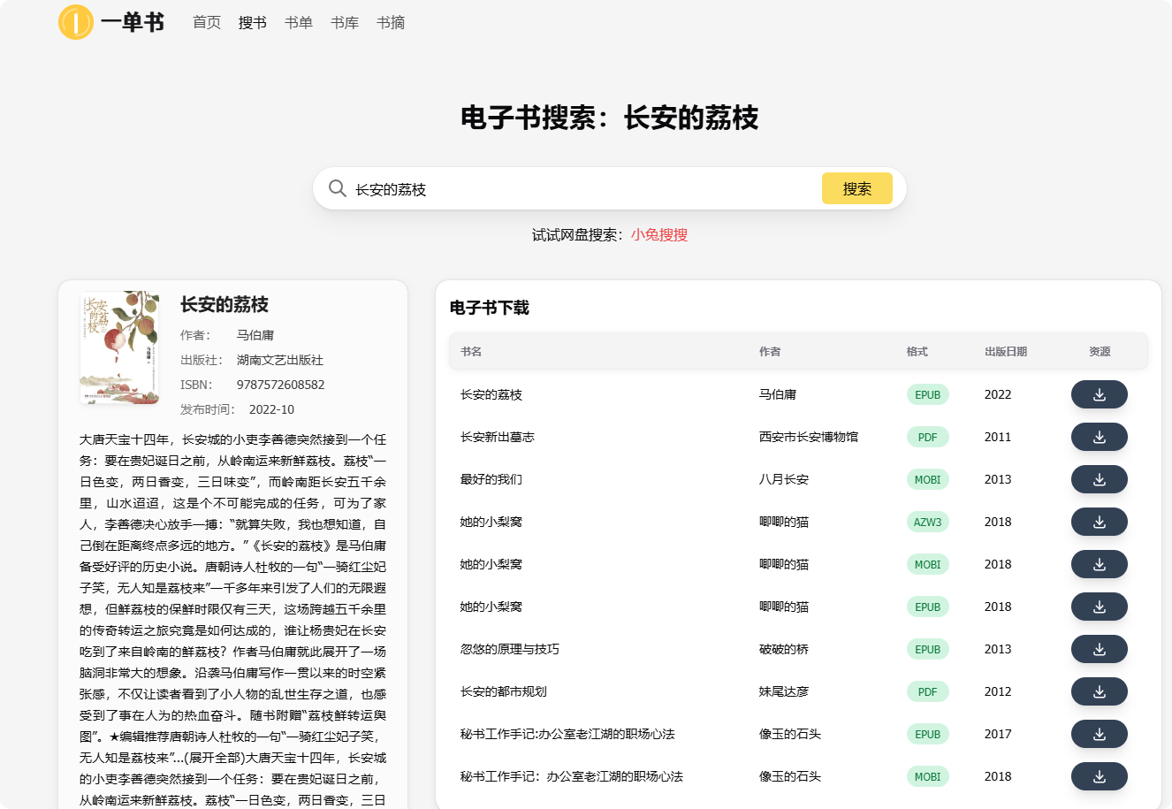Click the 一单书 site title text
Screen dimensions: 1172x809
[133, 22]
